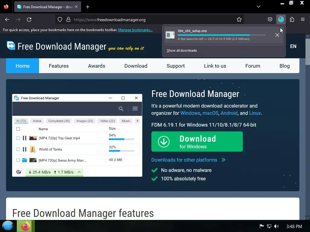Open the Firefox application menu

302,20
